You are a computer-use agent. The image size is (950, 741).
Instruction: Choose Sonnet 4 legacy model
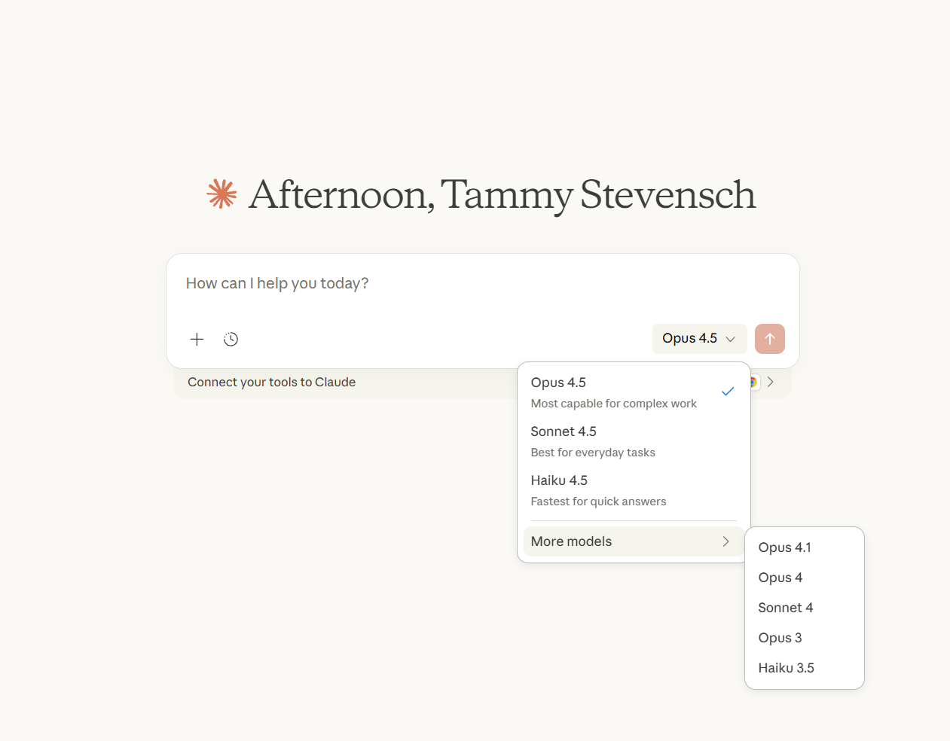[x=785, y=608]
